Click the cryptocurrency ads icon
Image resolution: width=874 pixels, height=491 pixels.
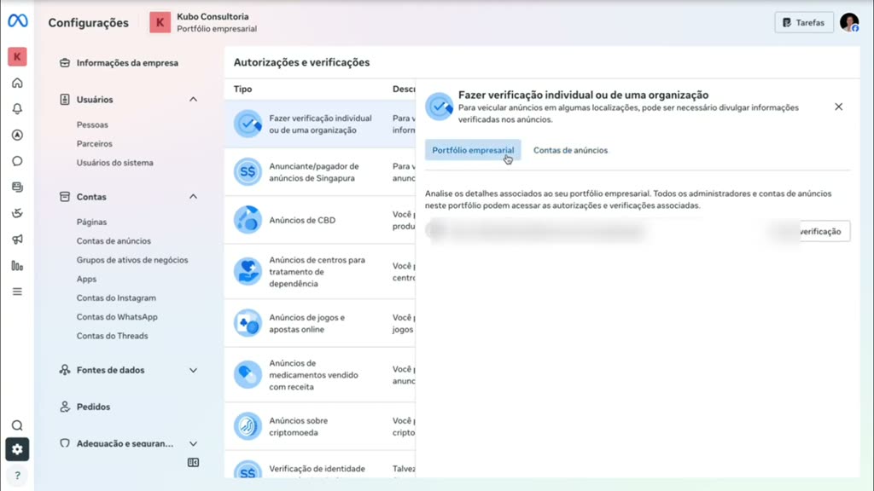[248, 426]
